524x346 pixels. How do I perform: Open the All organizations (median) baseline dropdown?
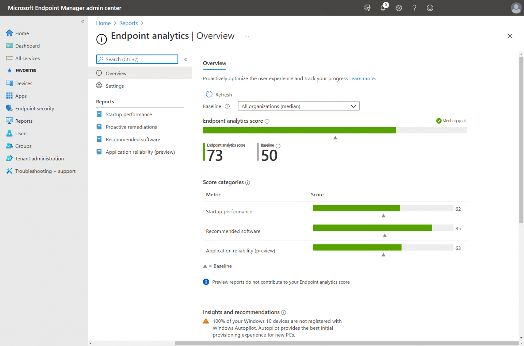click(299, 106)
